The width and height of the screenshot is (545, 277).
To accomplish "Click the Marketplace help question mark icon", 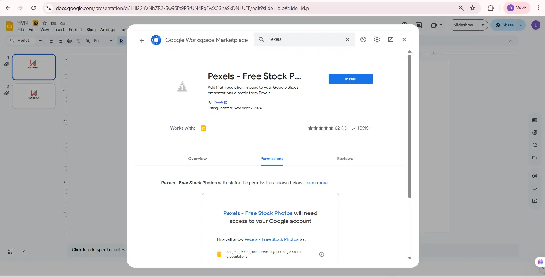I will [363, 39].
